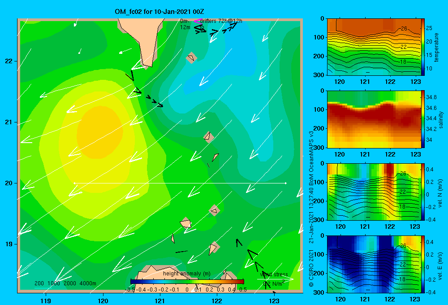Image resolution: width=448 pixels, height=305 pixels.
Task: Open the eastward velocity cross-section panel
Action: [x=374, y=264]
